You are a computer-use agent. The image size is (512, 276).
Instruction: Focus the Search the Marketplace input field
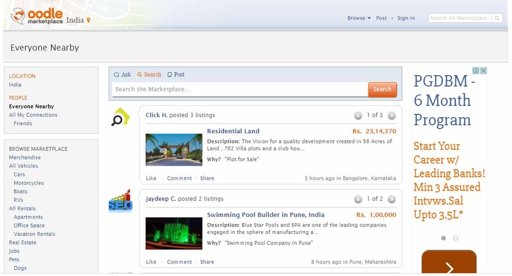click(239, 89)
